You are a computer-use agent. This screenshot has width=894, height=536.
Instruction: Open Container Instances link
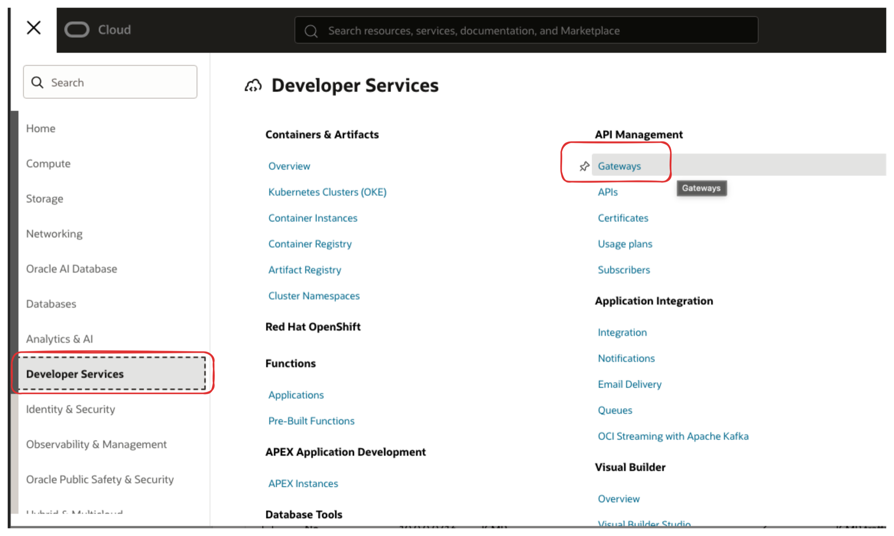[x=313, y=218]
